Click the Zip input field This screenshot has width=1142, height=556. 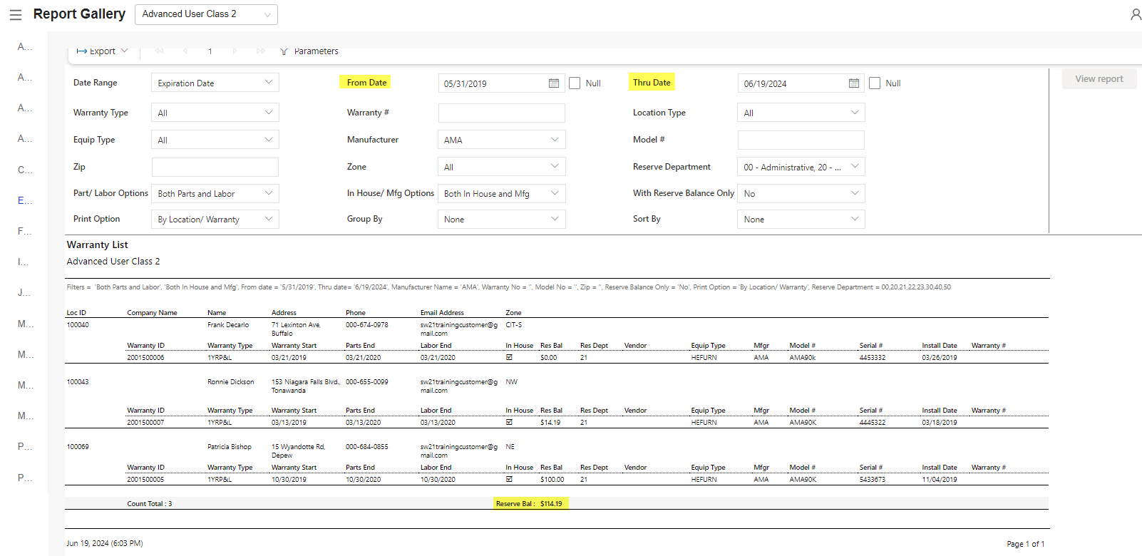(215, 167)
